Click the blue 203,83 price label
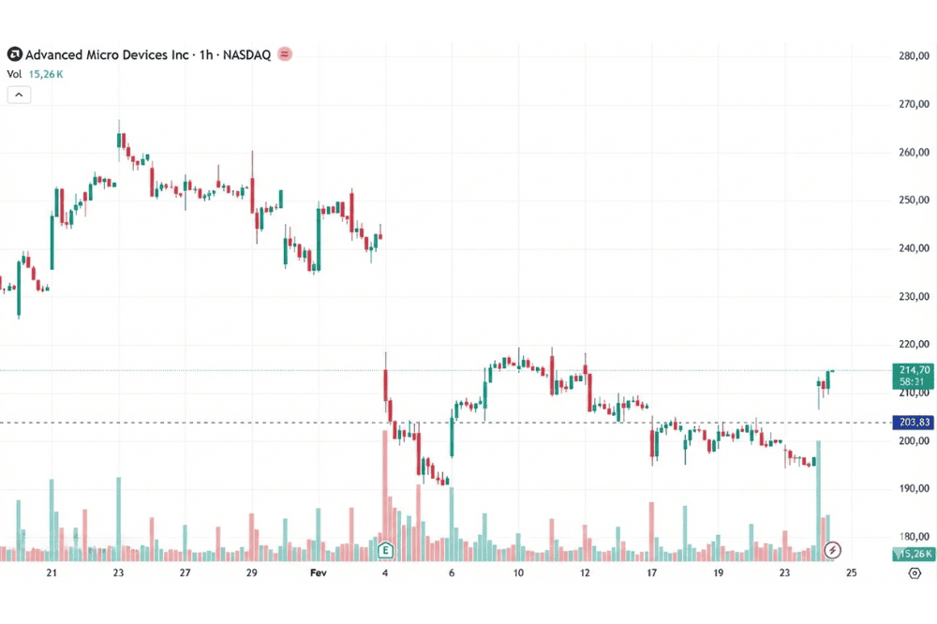Viewport: 937px width, 624px height. [x=913, y=423]
